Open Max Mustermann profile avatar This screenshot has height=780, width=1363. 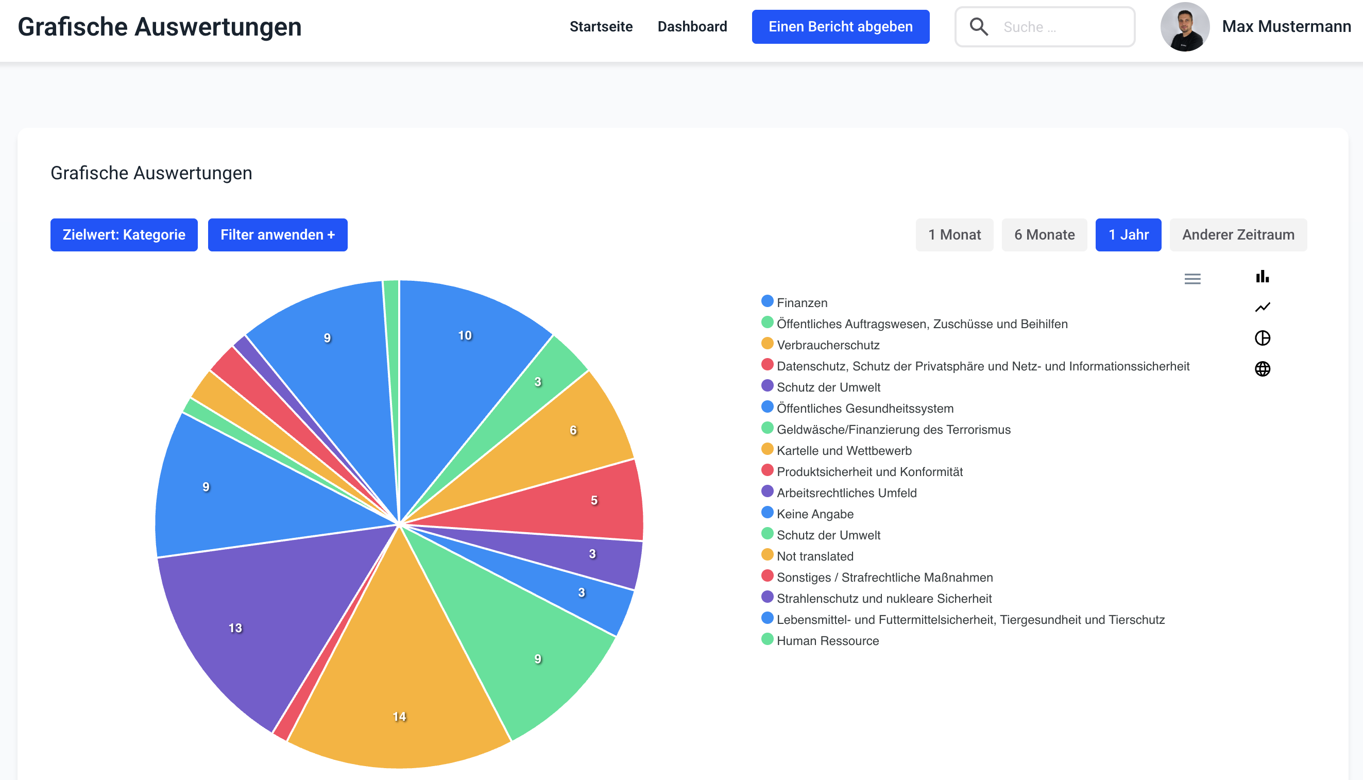coord(1184,27)
